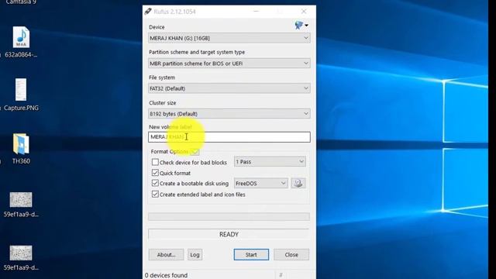
Task: Open the 632a0864 M4A audio file icon
Action: 21,37
